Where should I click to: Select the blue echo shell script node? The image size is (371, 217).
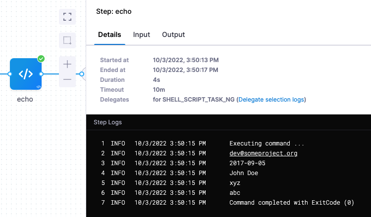tap(25, 74)
